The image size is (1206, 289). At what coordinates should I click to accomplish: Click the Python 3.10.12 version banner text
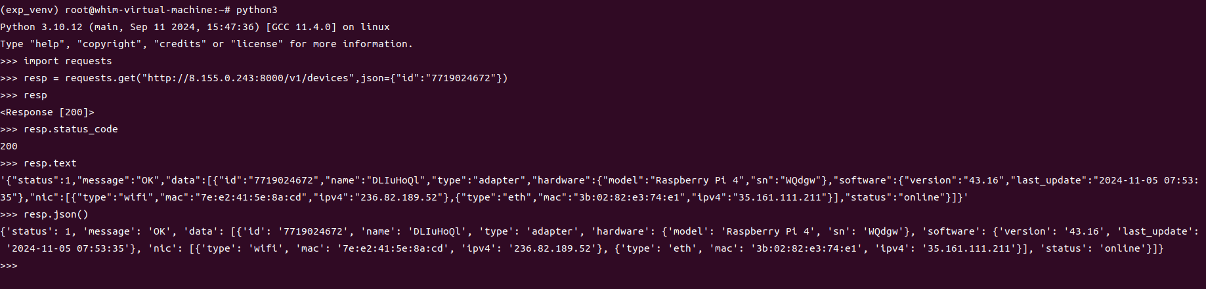point(41,27)
